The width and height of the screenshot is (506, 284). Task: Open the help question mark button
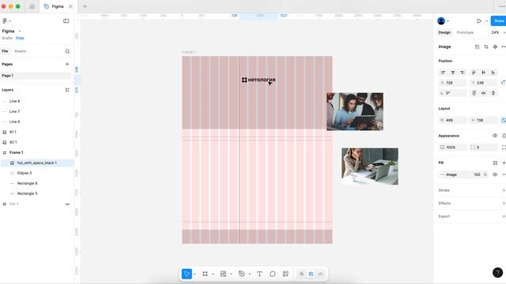point(497,272)
